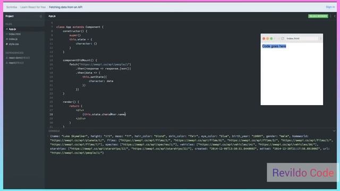
Task: Select the react dependency entry
Action: coord(16,63)
